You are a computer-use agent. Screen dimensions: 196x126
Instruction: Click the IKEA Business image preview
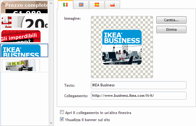(x=122, y=47)
